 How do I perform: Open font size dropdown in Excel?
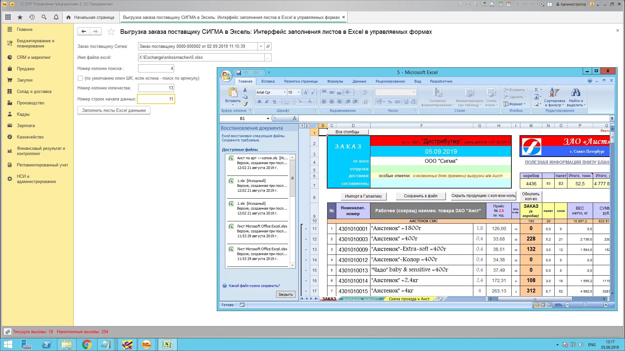point(299,92)
